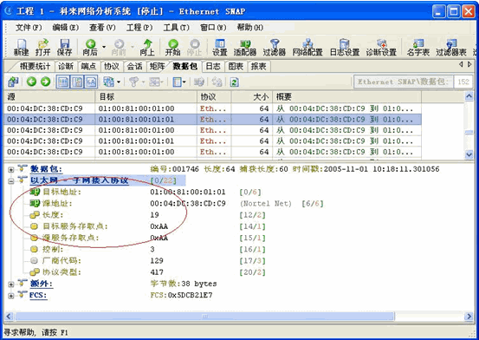Open the 查看(V) menu
The width and height of the screenshot is (479, 340).
(102, 28)
